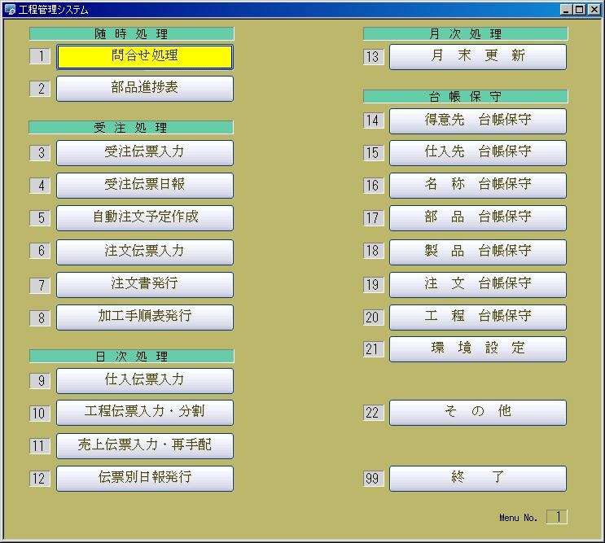
Task: Open 製品 台帳保守 ledger
Action: coord(477,252)
